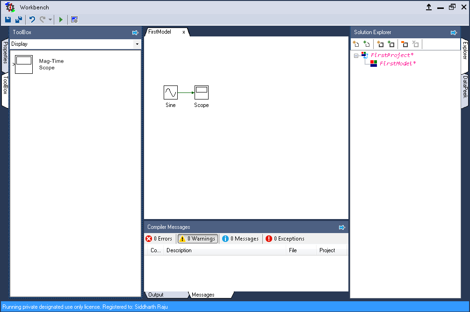
Task: Click the upload arrow in title bar
Action: (429, 7)
